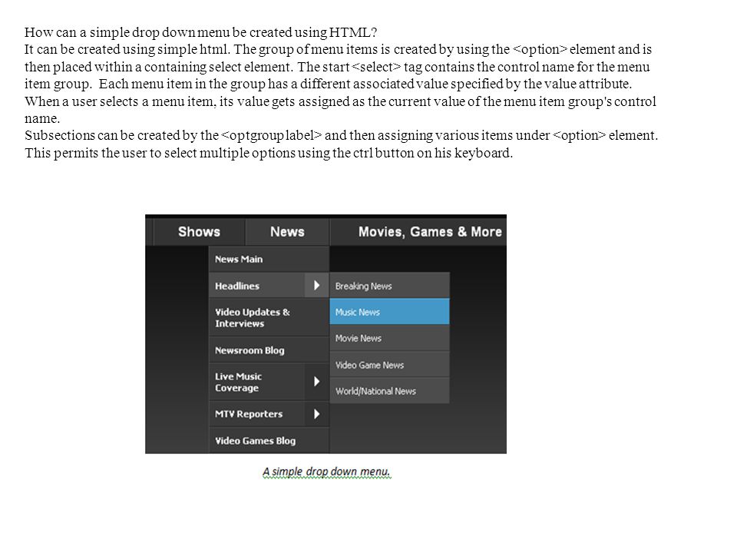Expand the Headlines submenu arrow
737x553 pixels.
click(x=317, y=286)
